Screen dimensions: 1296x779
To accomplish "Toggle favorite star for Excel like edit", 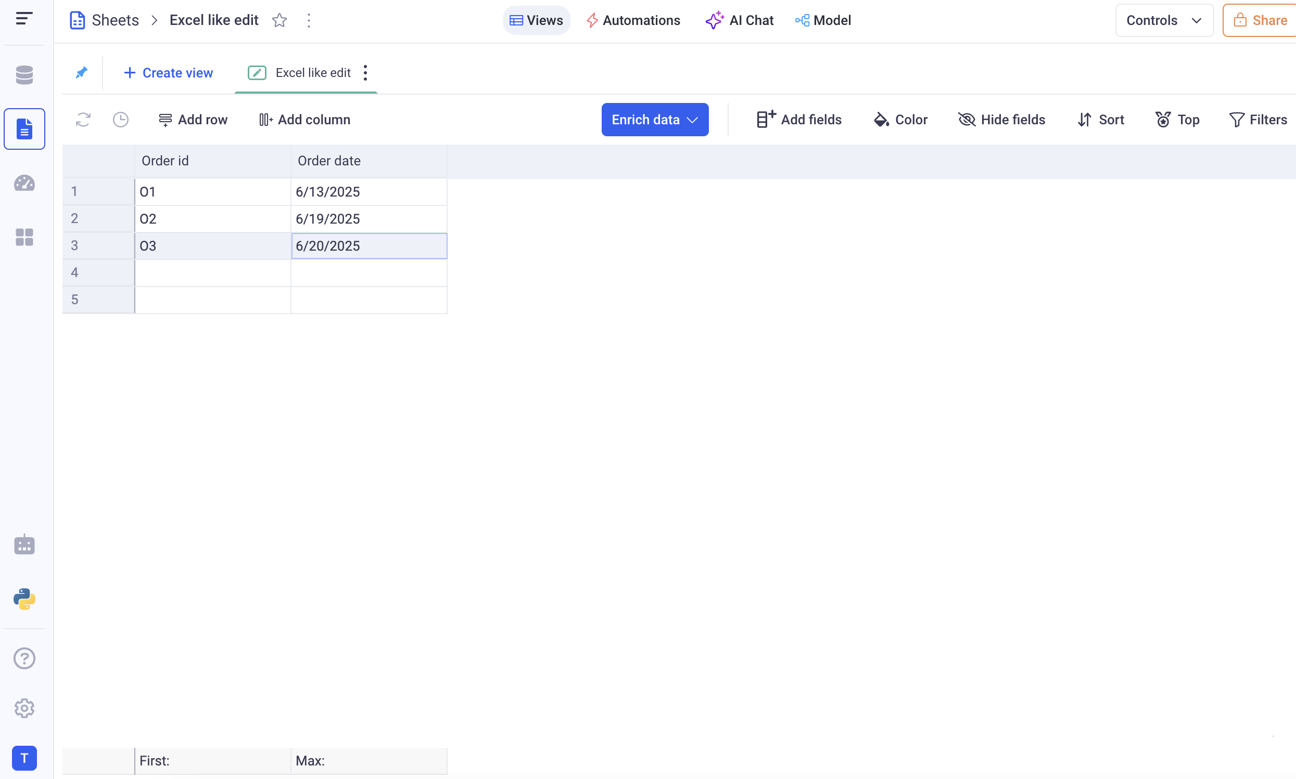I will tap(279, 20).
